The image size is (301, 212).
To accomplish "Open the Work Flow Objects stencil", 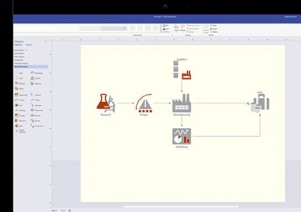I will click(x=21, y=63).
